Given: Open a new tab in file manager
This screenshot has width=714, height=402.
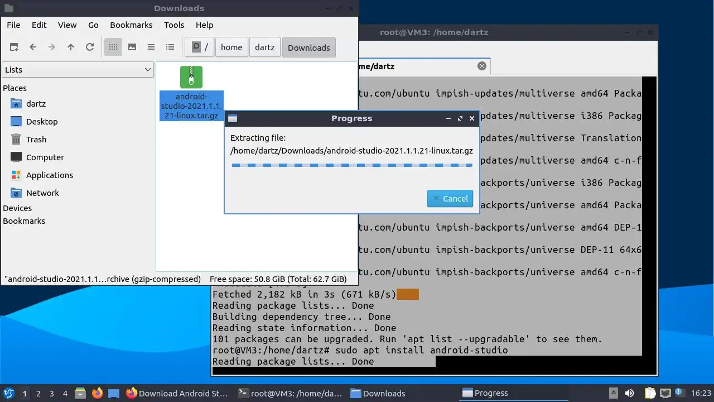Looking at the screenshot, I should click(x=14, y=47).
